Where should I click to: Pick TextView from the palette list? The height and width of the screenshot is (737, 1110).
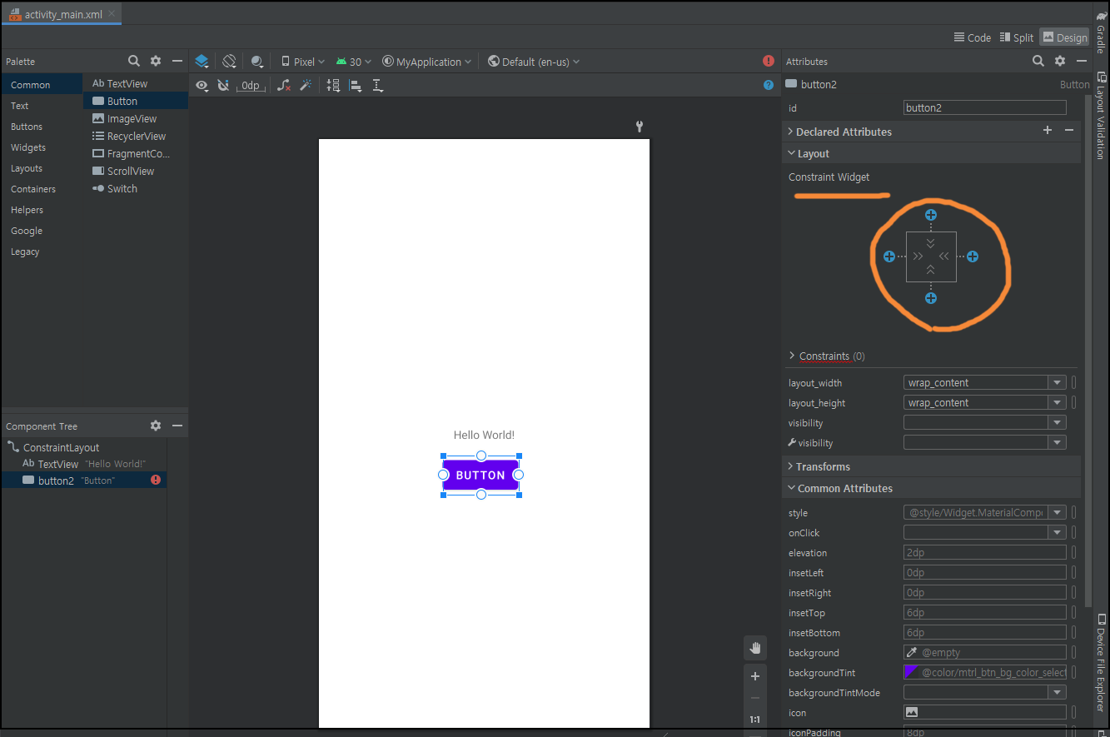pos(136,83)
